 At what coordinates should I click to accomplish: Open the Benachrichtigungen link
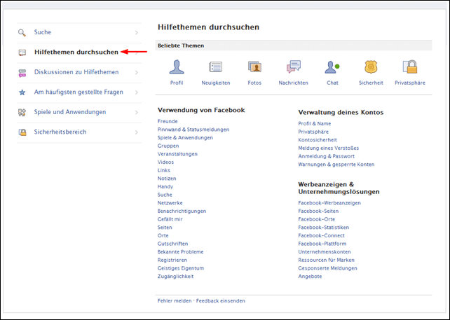182,211
